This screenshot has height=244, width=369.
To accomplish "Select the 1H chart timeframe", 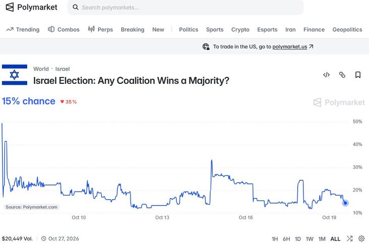I will point(274,239).
